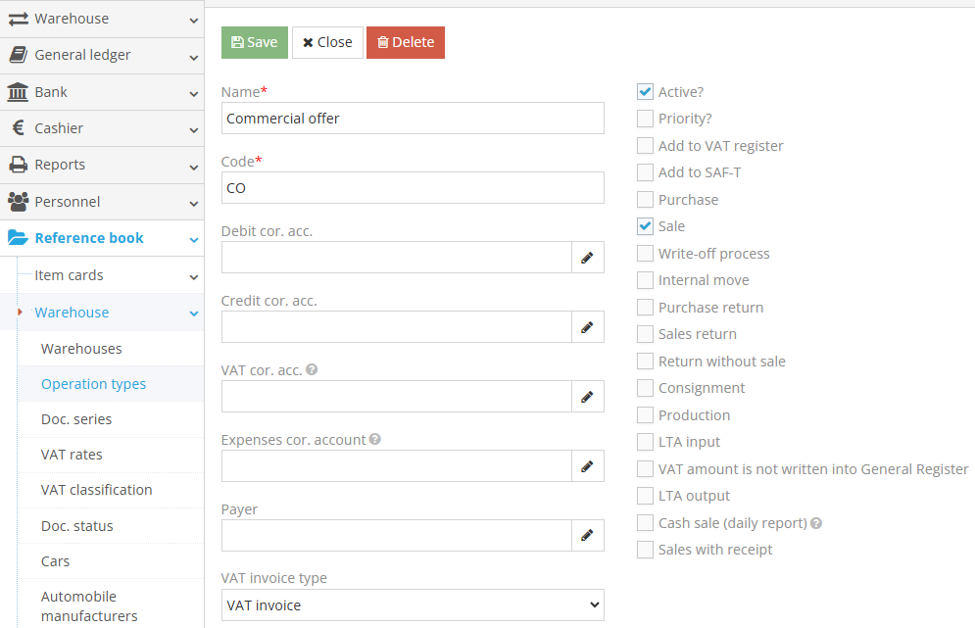Enable the Add to VAT register checkbox

[x=645, y=146]
